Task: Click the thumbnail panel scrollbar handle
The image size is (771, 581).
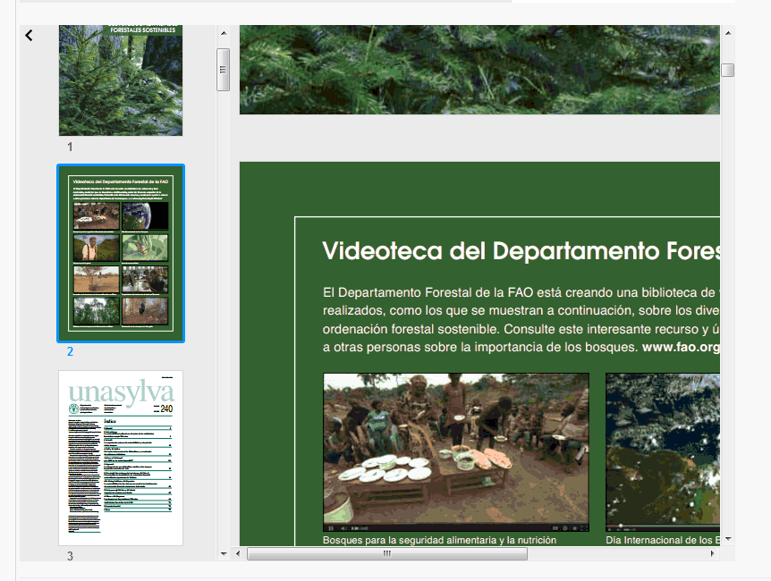Action: [224, 70]
